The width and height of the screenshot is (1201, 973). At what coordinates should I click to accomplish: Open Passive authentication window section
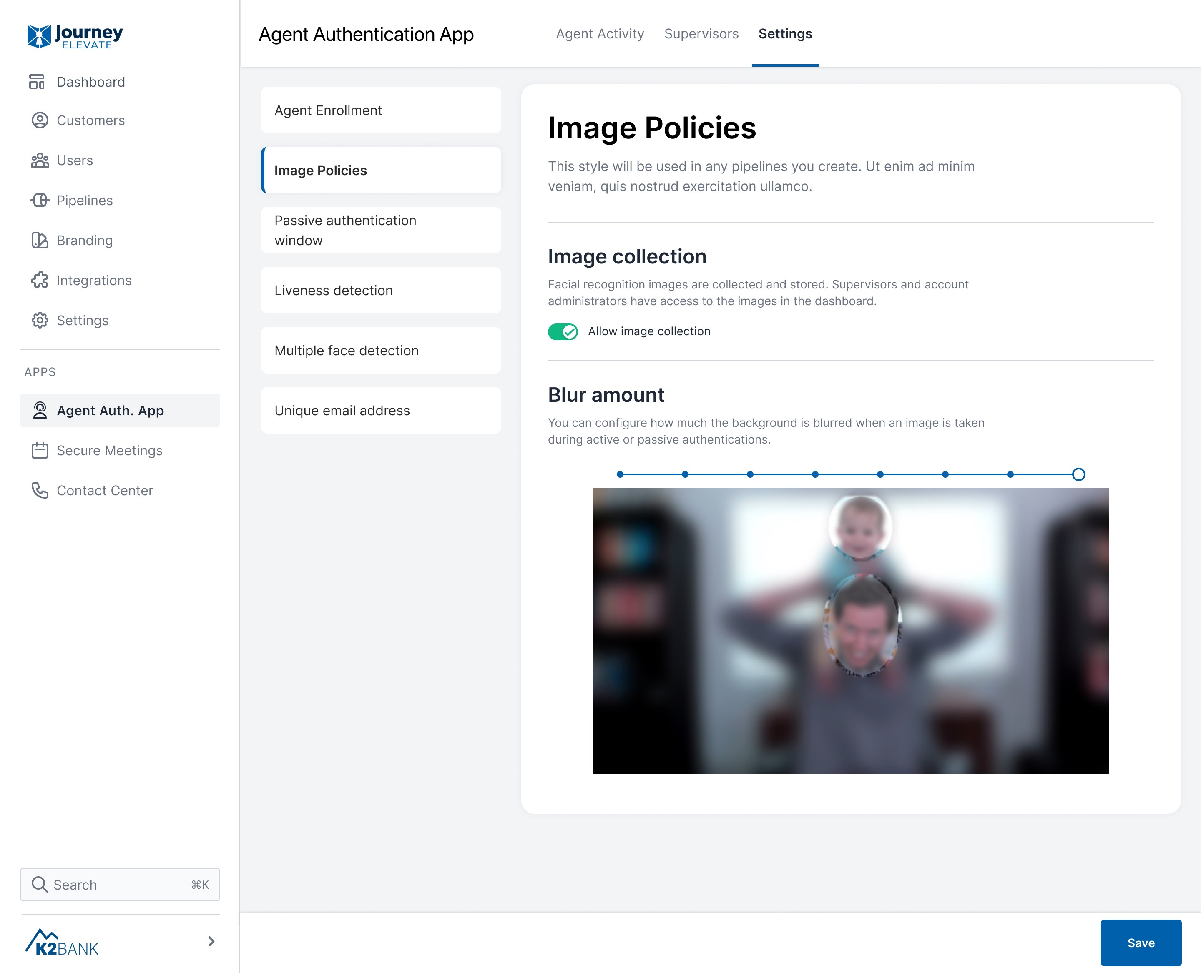pyautogui.click(x=381, y=231)
